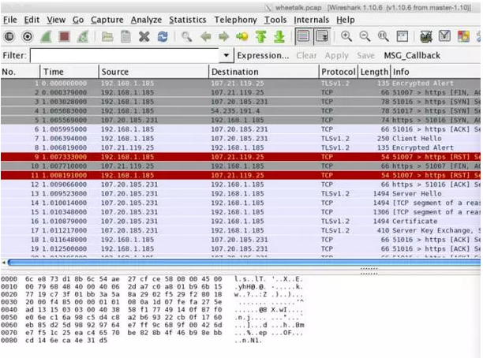Sort by the Info column header
This screenshot has width=483, height=358.
[x=436, y=72]
